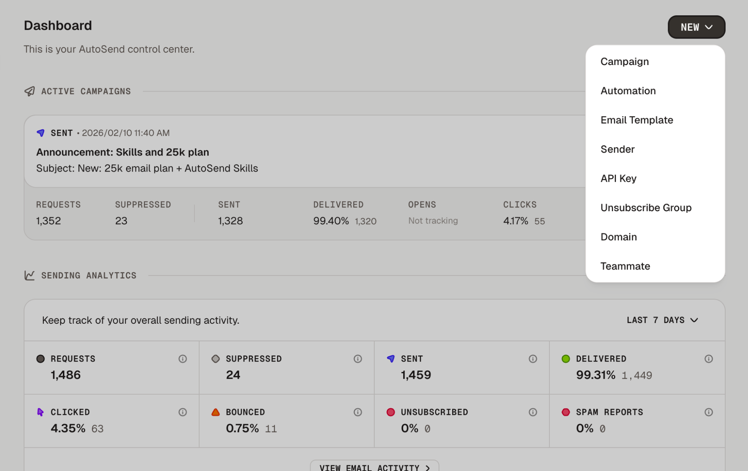Click the info icon beside Requests
This screenshot has height=471, width=748.
pyautogui.click(x=183, y=359)
